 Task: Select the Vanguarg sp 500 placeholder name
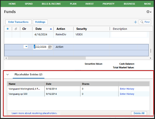(x=18, y=94)
